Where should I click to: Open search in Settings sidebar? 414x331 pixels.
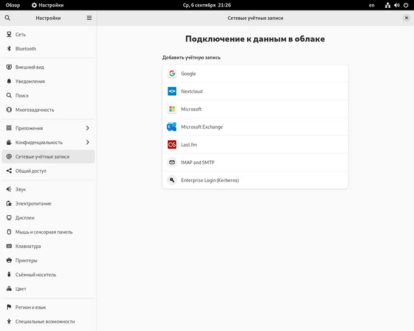pos(7,18)
